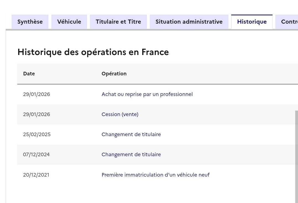Screen dimensions: 298x203
Task: Open the 'Cession (vente)' operation
Action: click(120, 114)
